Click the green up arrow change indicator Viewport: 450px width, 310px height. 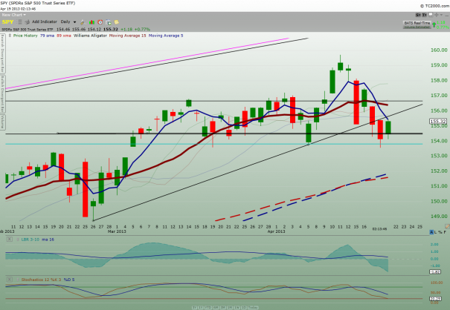tap(434, 24)
